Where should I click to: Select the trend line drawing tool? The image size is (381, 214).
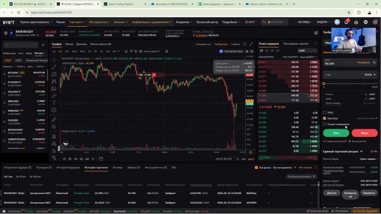(54, 67)
